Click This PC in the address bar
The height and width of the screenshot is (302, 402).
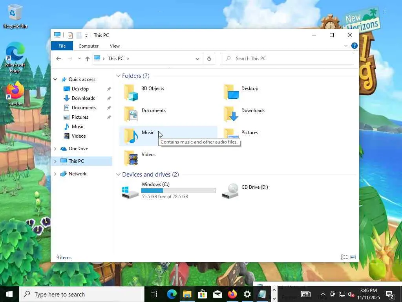116,59
